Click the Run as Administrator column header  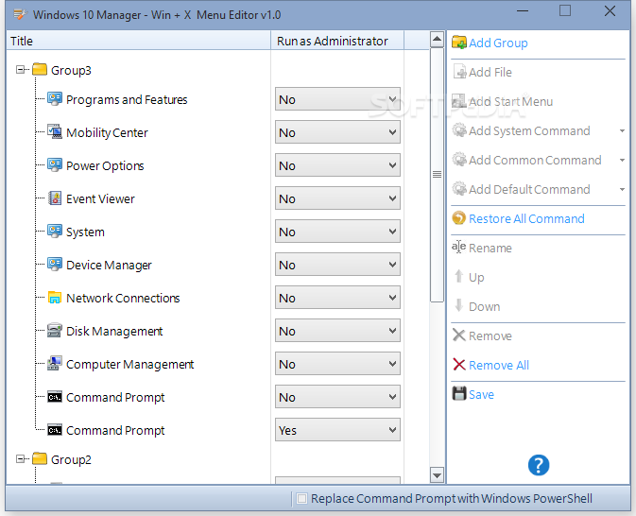[337, 41]
